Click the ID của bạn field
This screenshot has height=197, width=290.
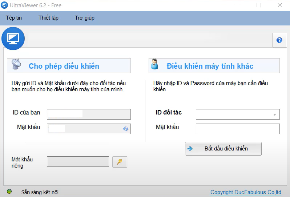(x=89, y=114)
